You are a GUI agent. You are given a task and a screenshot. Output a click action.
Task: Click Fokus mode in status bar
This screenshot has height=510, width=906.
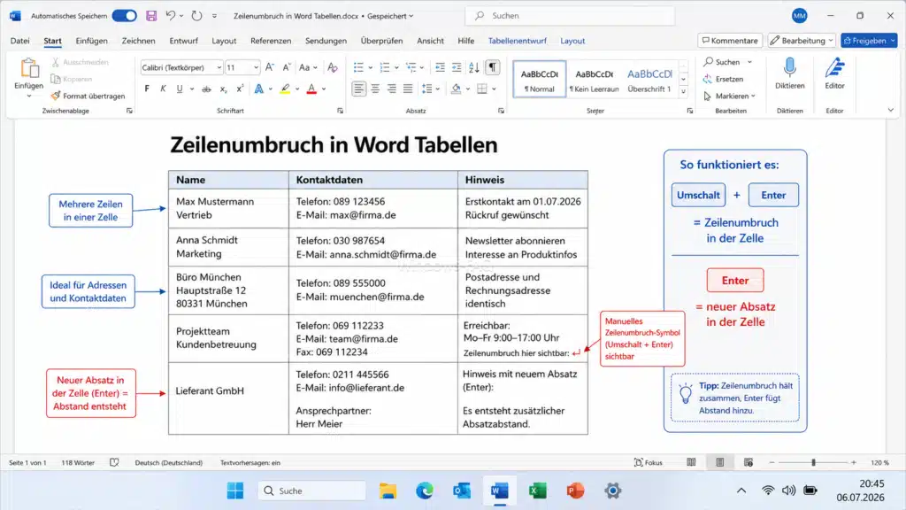(x=649, y=462)
